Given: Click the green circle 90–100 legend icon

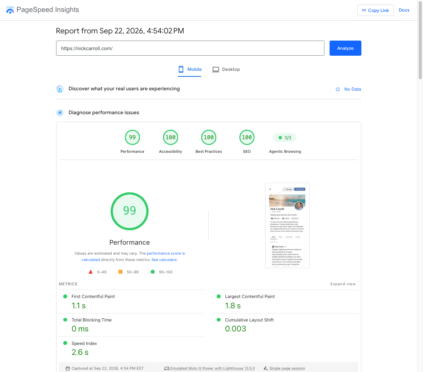Looking at the screenshot, I should pos(153,272).
